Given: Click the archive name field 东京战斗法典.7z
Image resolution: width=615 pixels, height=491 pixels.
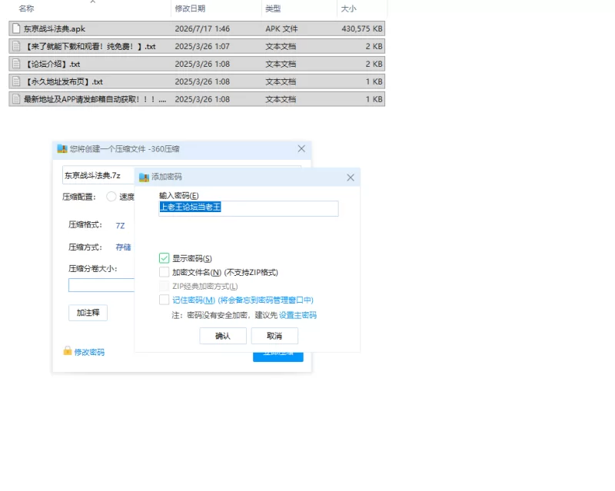Looking at the screenshot, I should pos(98,175).
